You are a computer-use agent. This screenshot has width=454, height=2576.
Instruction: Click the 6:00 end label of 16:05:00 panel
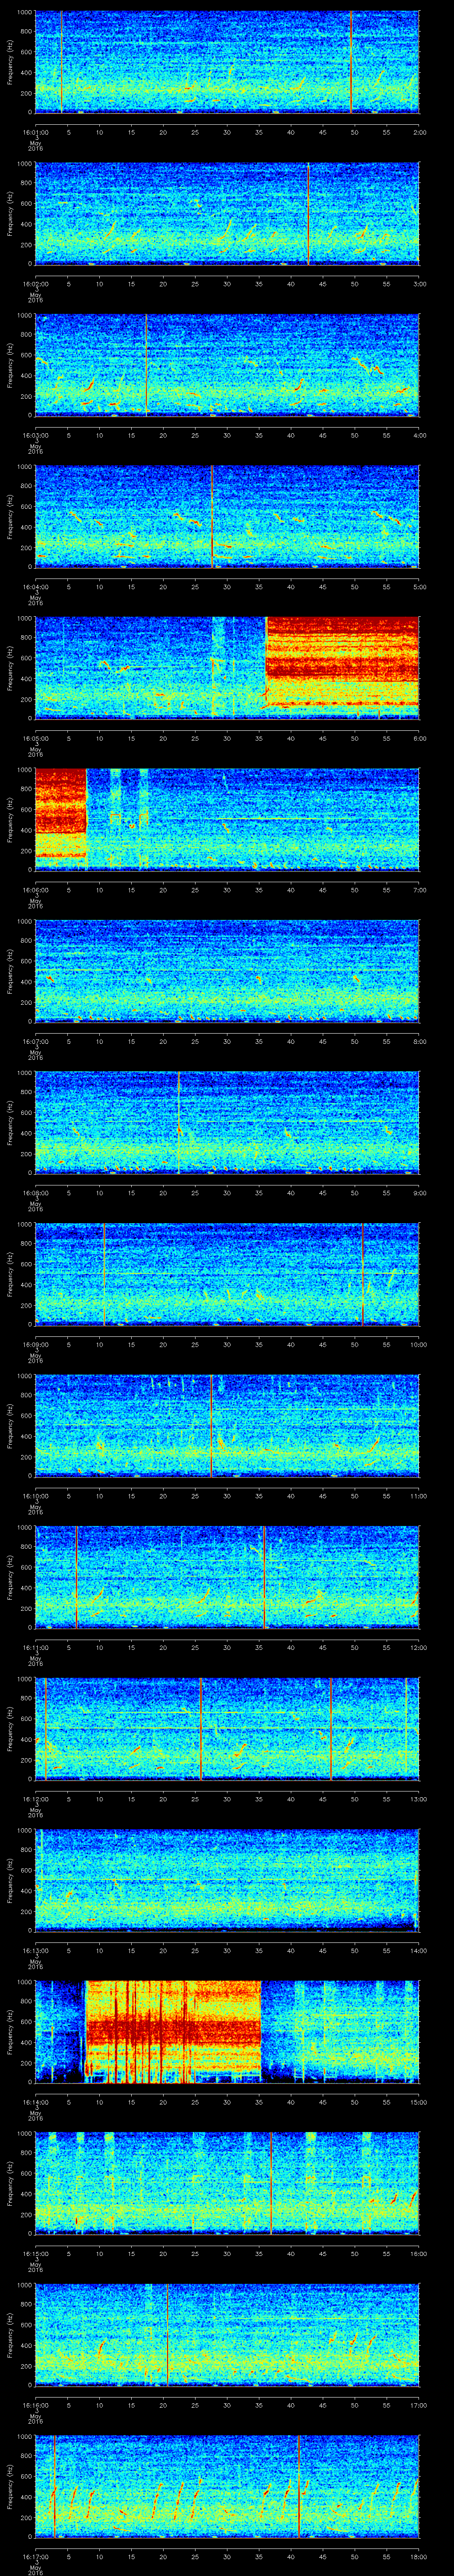419,738
